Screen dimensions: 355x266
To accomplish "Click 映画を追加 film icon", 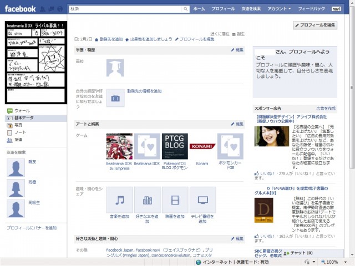I will click(x=175, y=200).
